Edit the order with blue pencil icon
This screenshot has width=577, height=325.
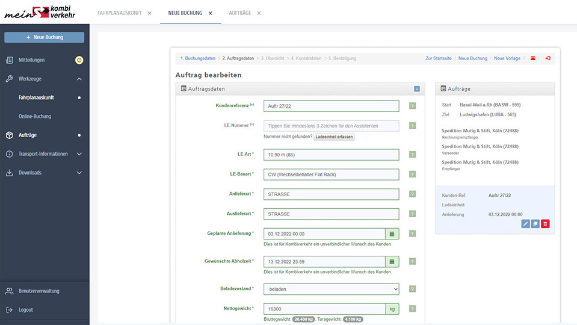(525, 224)
